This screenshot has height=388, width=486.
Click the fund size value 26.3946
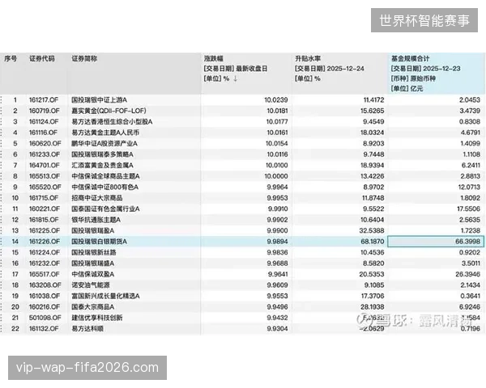(x=468, y=274)
